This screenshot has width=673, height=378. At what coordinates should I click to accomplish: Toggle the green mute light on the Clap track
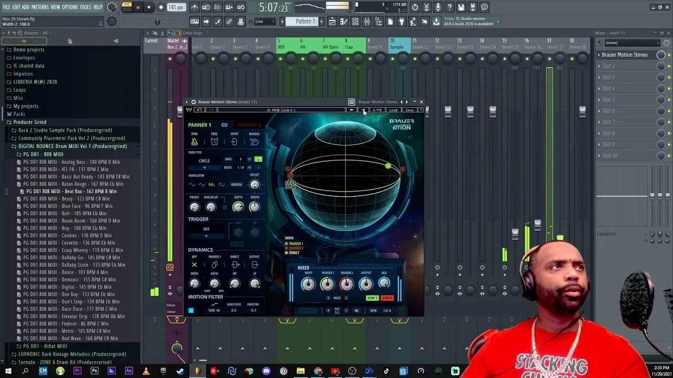348,59
